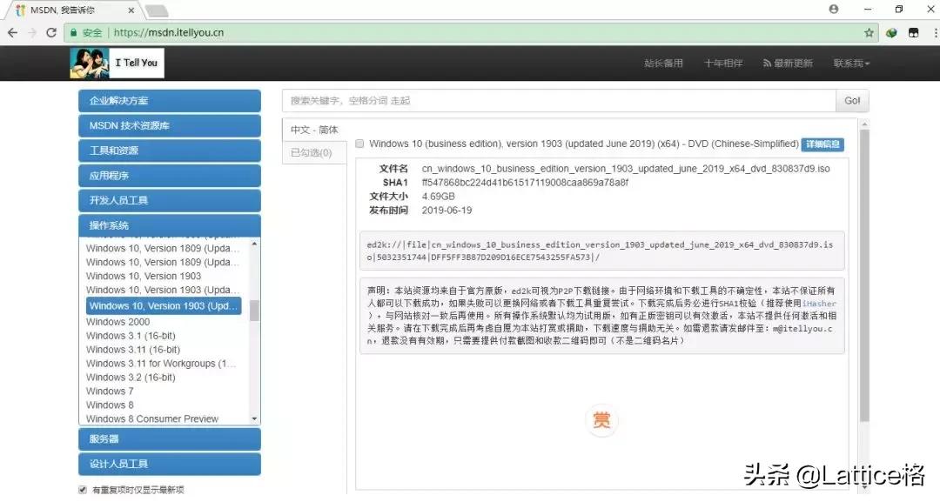Click the user account icon in title bar
This screenshot has height=502, width=940.
click(833, 10)
